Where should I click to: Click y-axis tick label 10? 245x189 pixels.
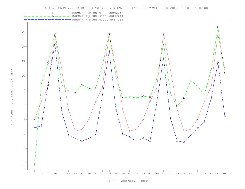click(24, 149)
